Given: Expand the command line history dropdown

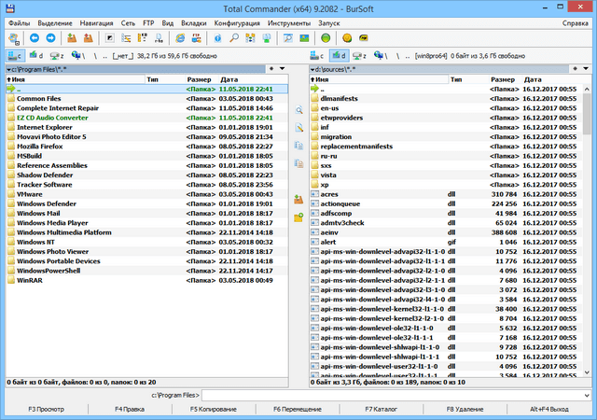Looking at the screenshot, I should pos(590,396).
